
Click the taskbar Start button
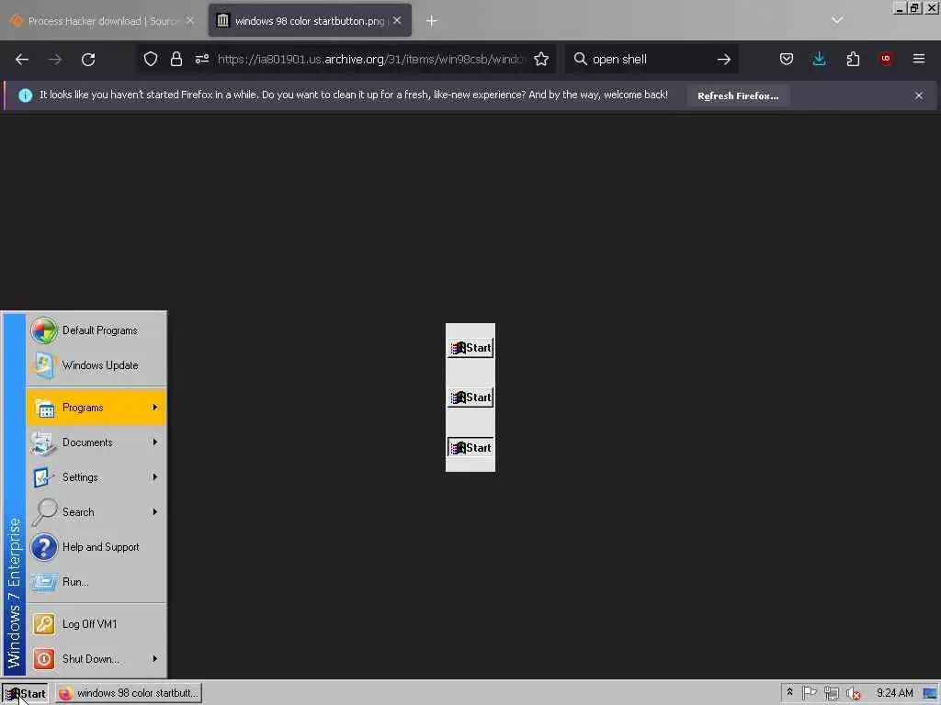click(x=25, y=694)
